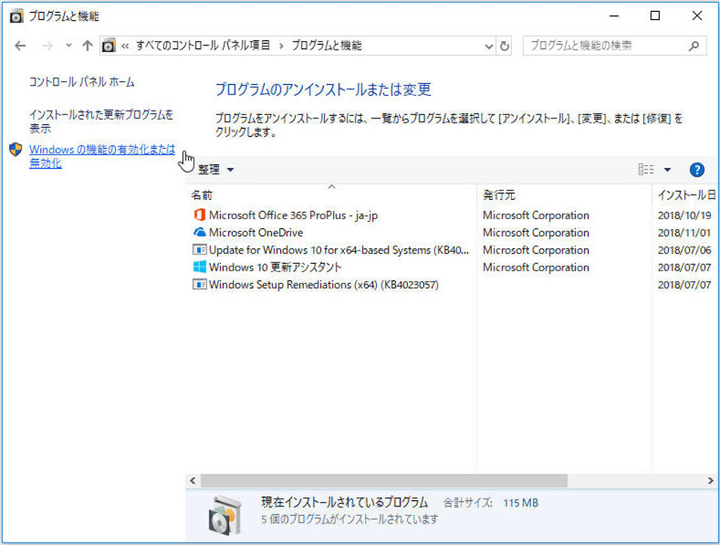720x545 pixels.
Task: Click the Office 365 program icon
Action: 199,215
